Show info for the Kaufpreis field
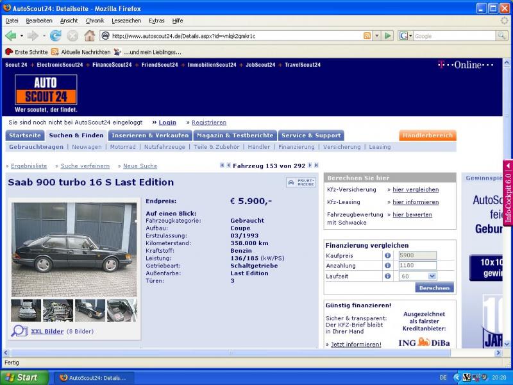 [x=387, y=255]
